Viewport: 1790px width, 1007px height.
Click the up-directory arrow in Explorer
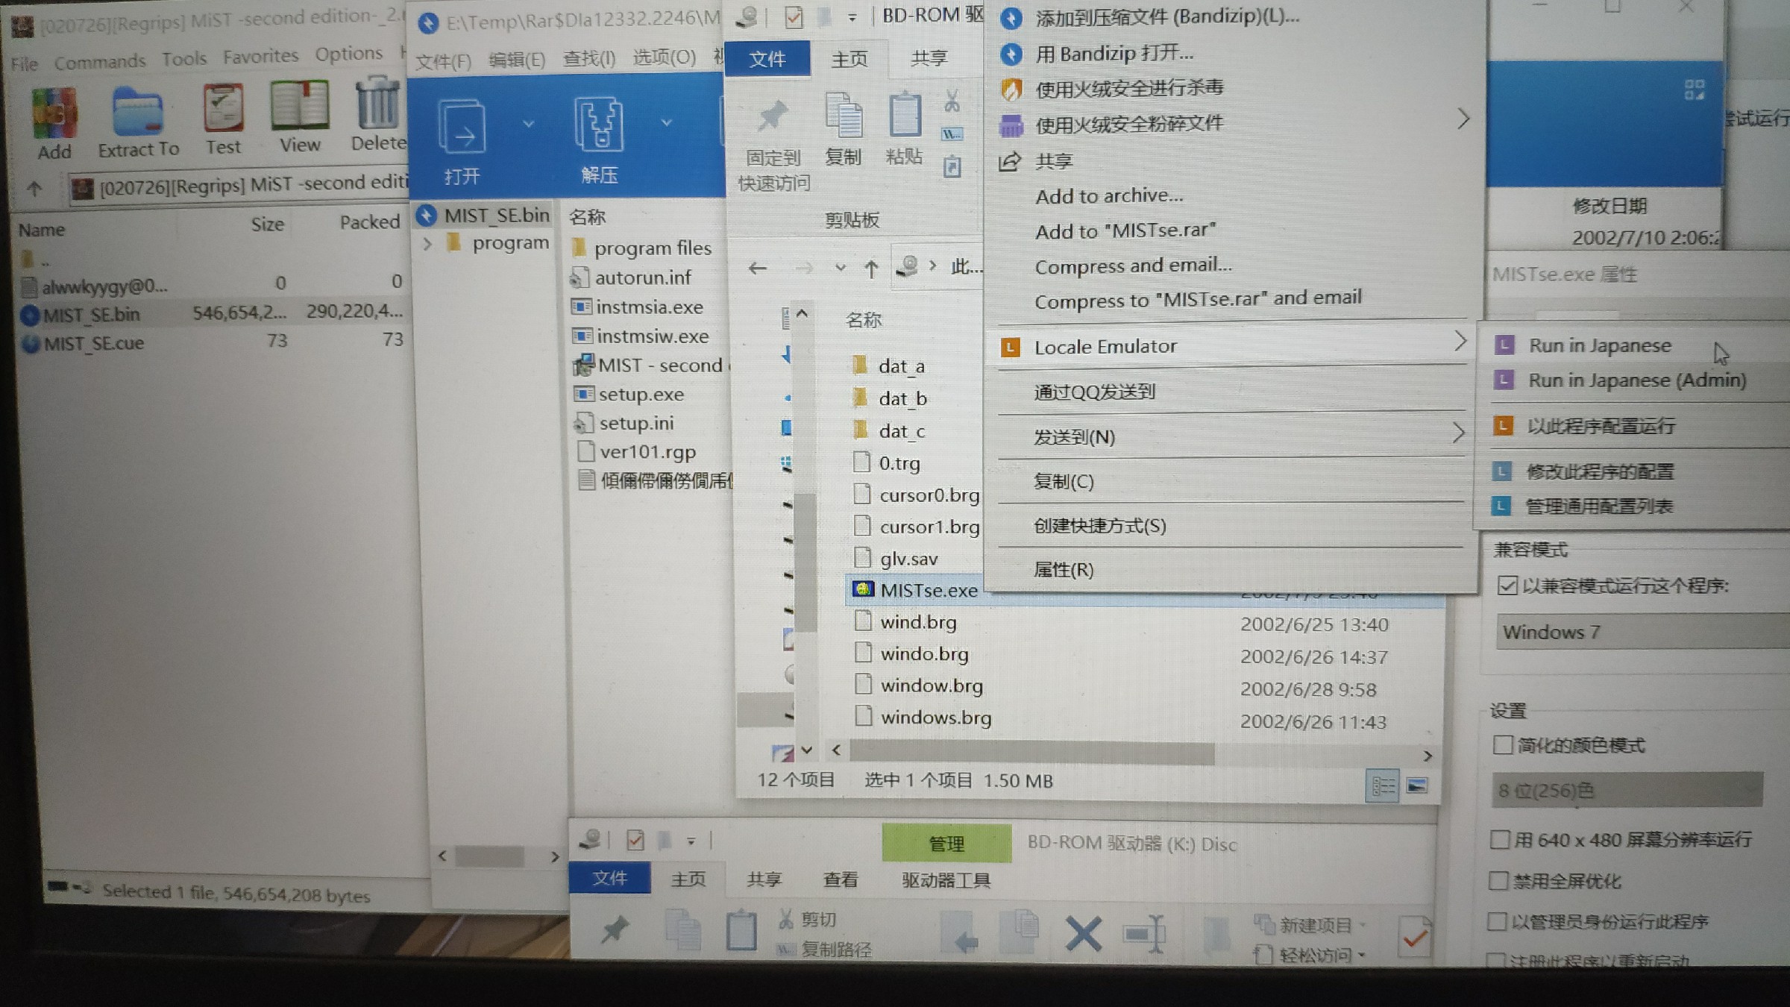point(870,269)
